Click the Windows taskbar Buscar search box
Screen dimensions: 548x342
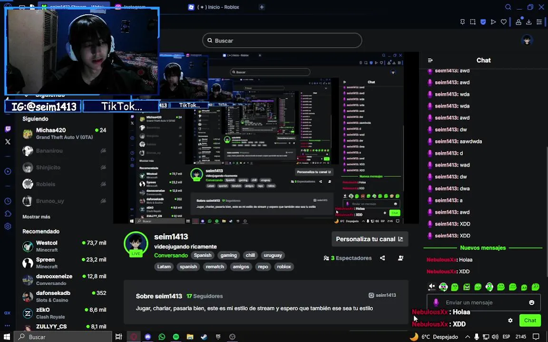click(63, 337)
